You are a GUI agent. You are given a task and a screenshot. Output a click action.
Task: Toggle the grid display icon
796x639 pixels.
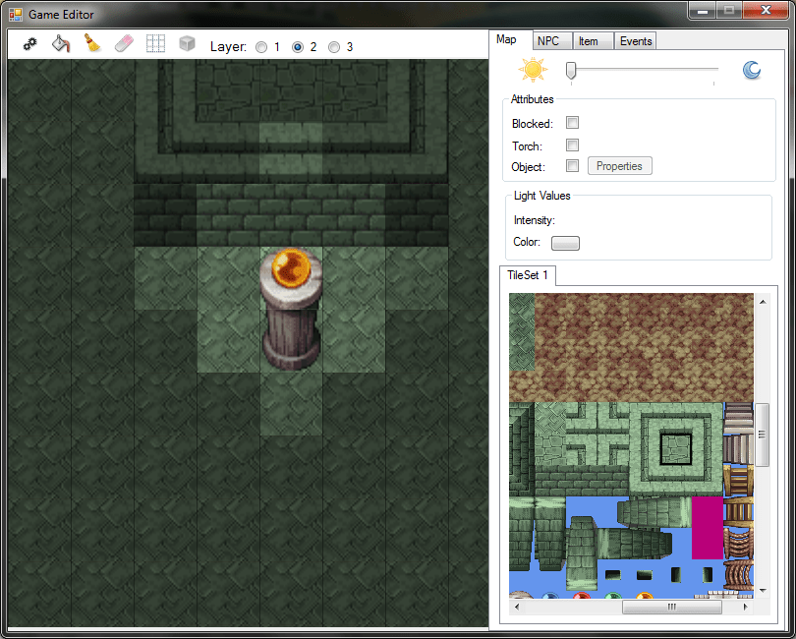click(154, 44)
